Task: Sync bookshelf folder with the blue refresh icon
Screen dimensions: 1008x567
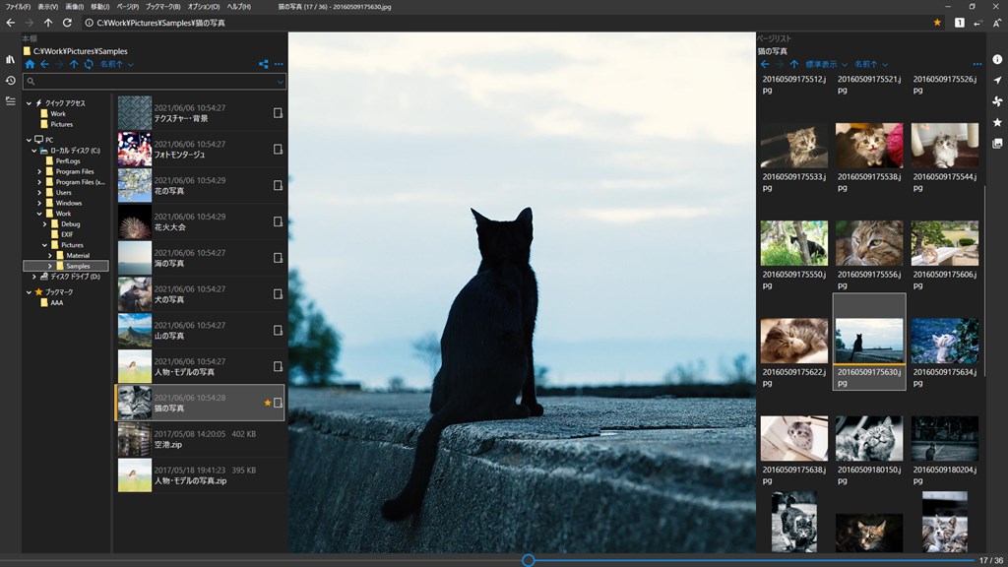Action: pos(89,64)
